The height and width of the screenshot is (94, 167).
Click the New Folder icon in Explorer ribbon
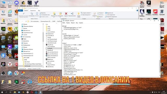pos(79,14)
